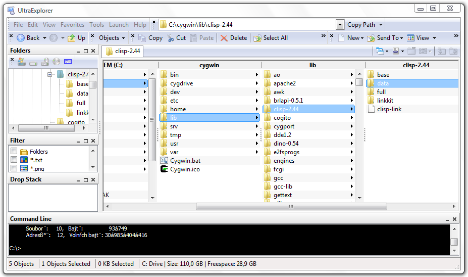This screenshot has width=468, height=277.
Task: Close the Command Line panel
Action: coord(454,219)
